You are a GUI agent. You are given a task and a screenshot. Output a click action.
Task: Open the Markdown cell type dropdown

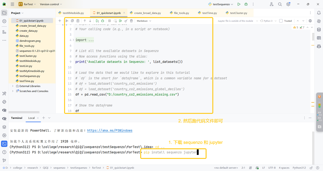click(144, 21)
